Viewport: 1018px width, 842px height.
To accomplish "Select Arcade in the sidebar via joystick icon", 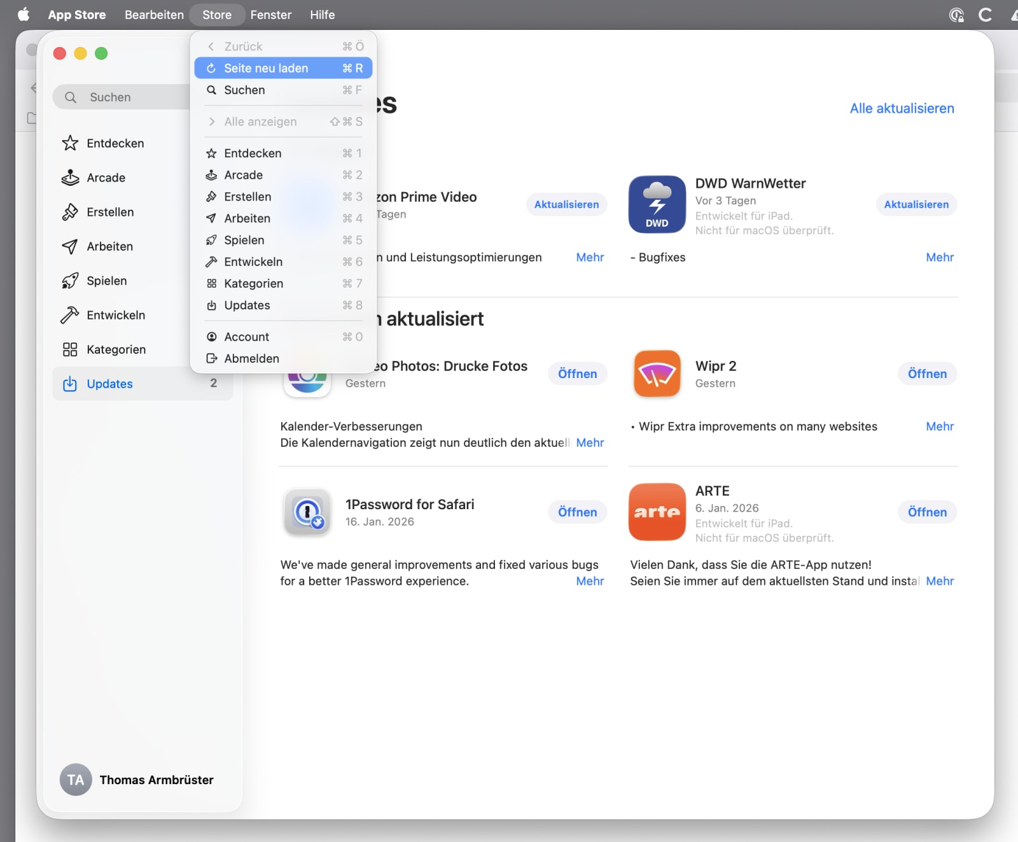I will 70,178.
